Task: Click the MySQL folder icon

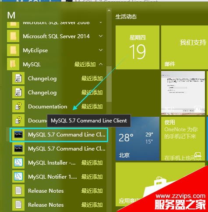Action: (13, 64)
